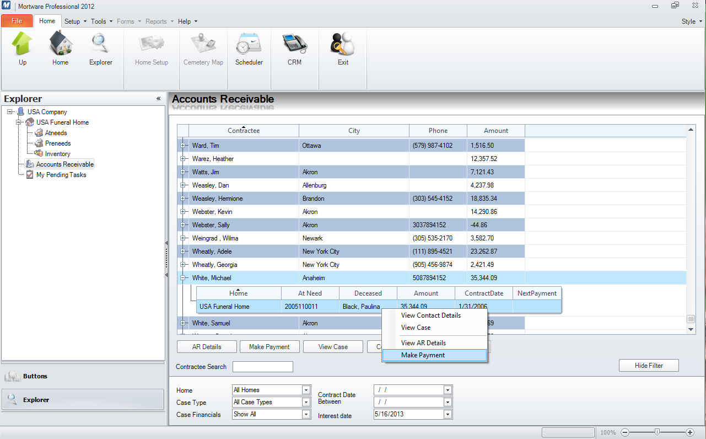Collapse the Explorer panel with chevron
This screenshot has width=706, height=439.
[159, 99]
